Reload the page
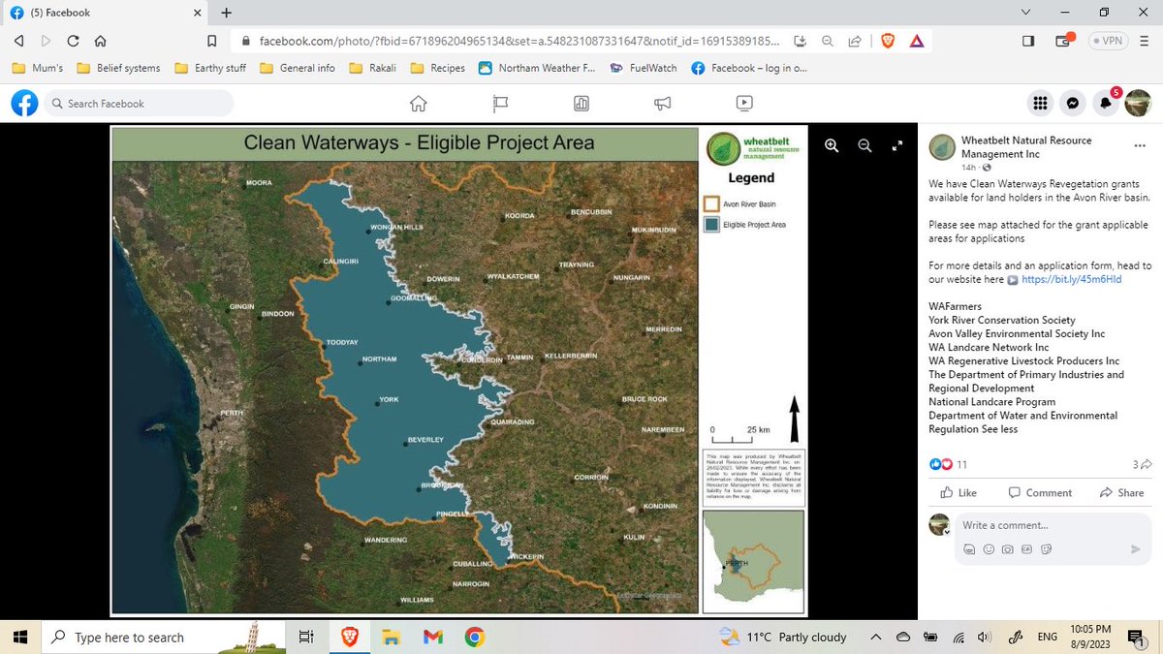Screen dimensions: 1163x654 [x=73, y=41]
